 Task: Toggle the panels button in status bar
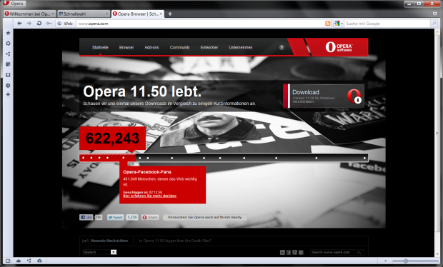coord(8,261)
